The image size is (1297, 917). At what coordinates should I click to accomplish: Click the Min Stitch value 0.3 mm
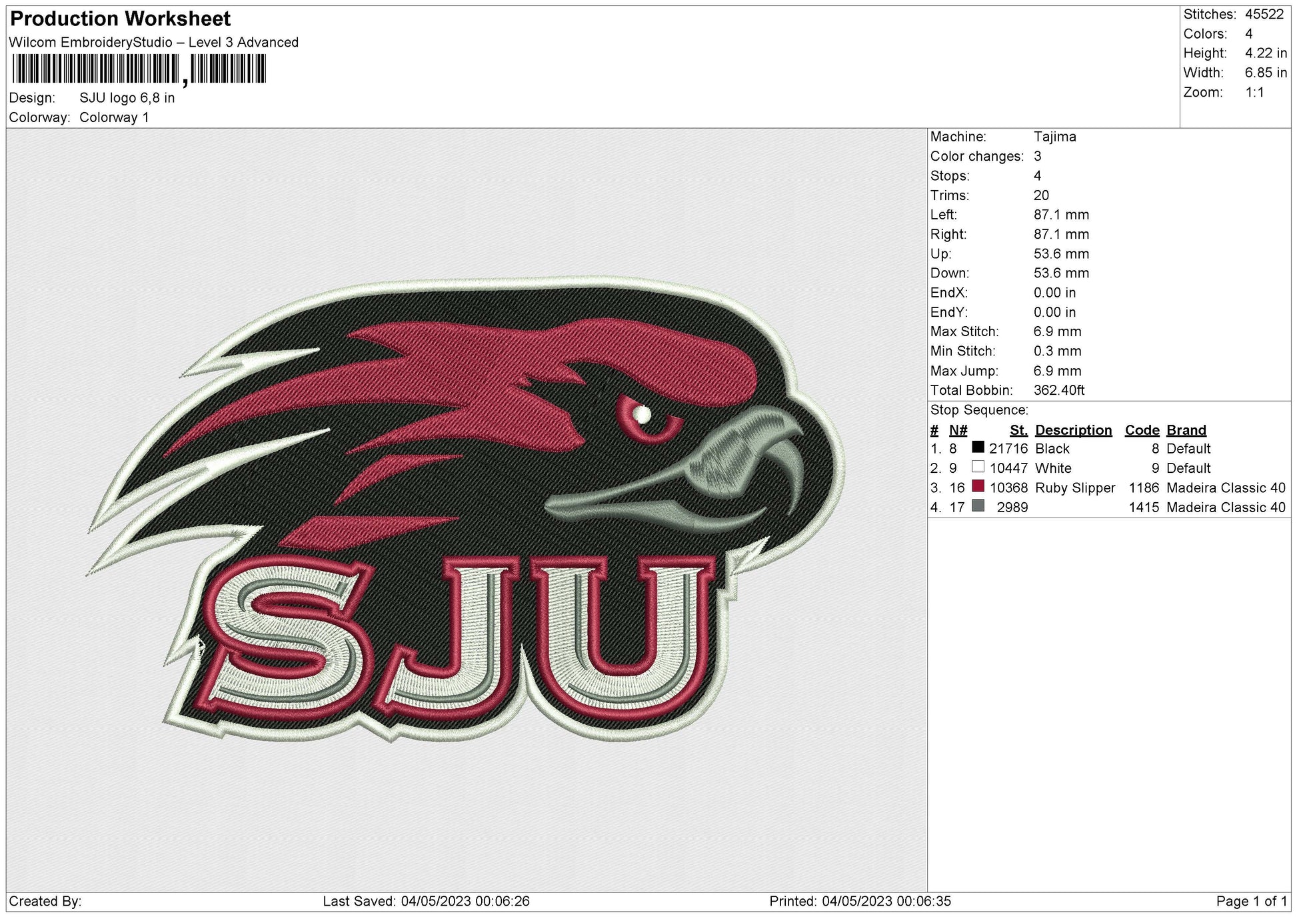tap(1057, 351)
